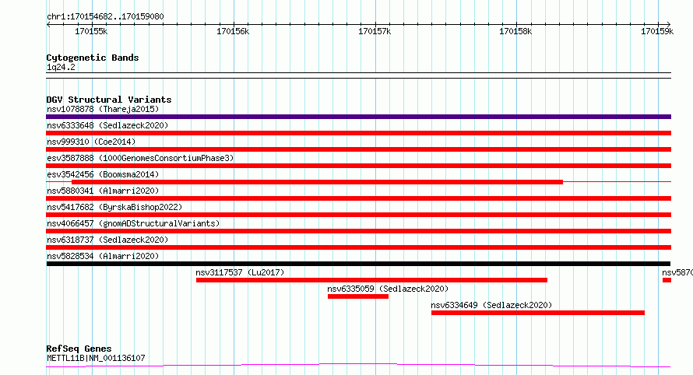Click the red bar for nsv5880341

click(358, 198)
